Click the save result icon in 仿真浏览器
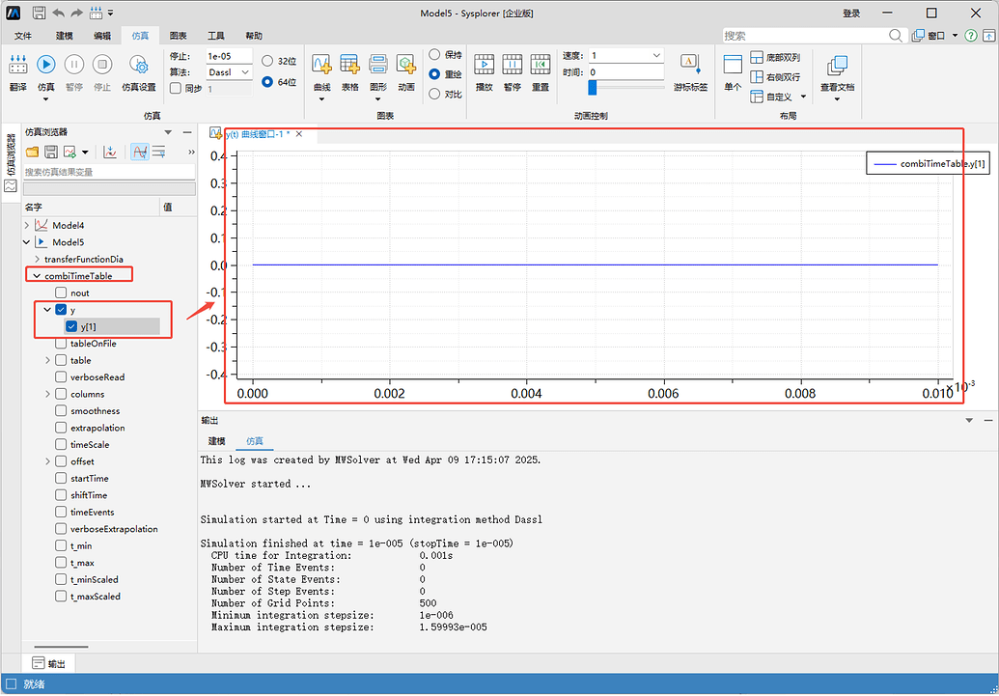 (51, 152)
